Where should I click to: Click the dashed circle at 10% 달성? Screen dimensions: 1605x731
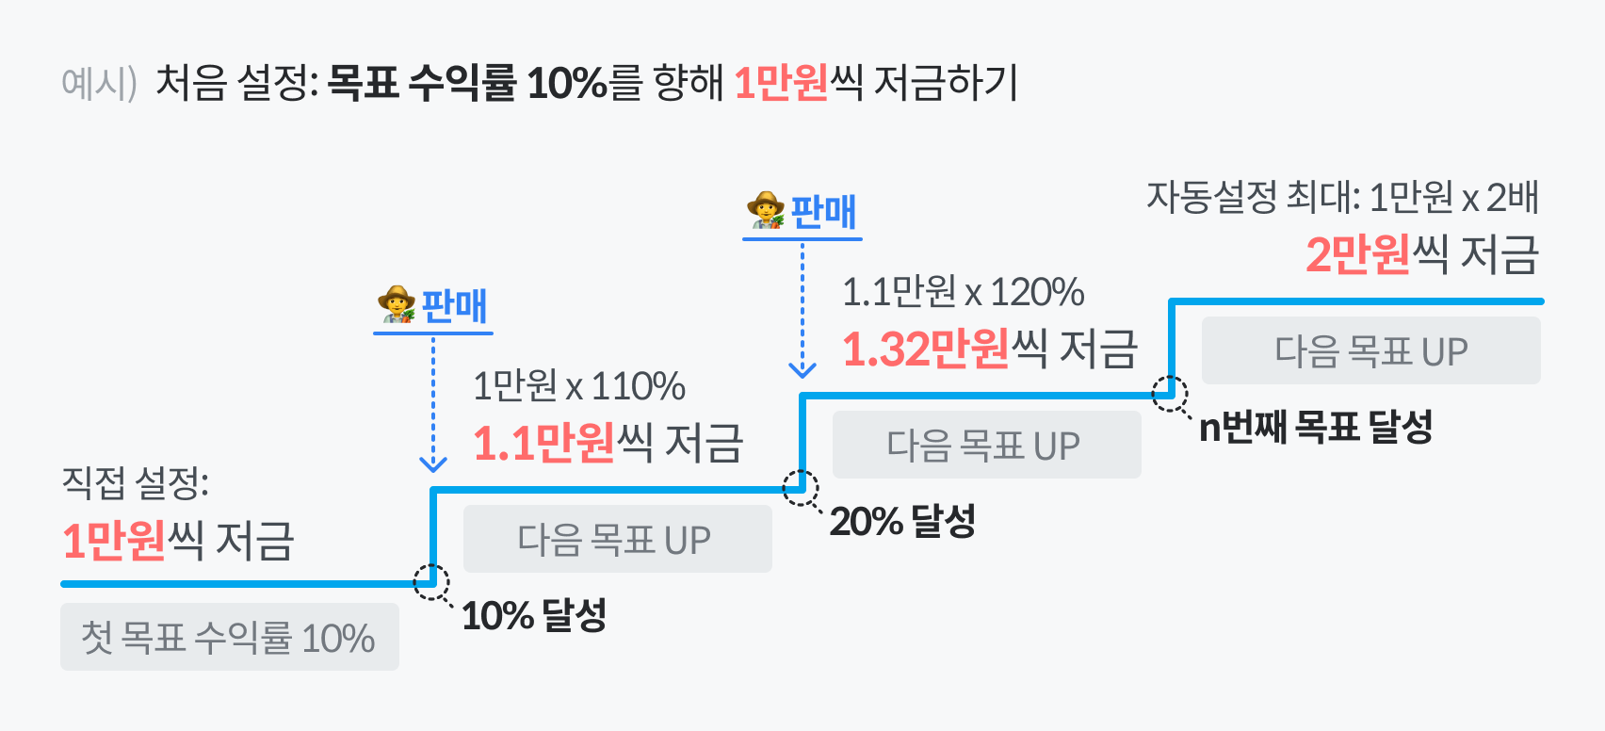431,582
